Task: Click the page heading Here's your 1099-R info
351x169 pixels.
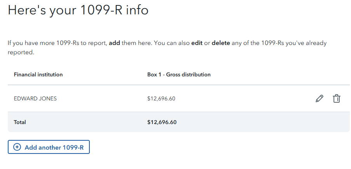Action: [78, 10]
